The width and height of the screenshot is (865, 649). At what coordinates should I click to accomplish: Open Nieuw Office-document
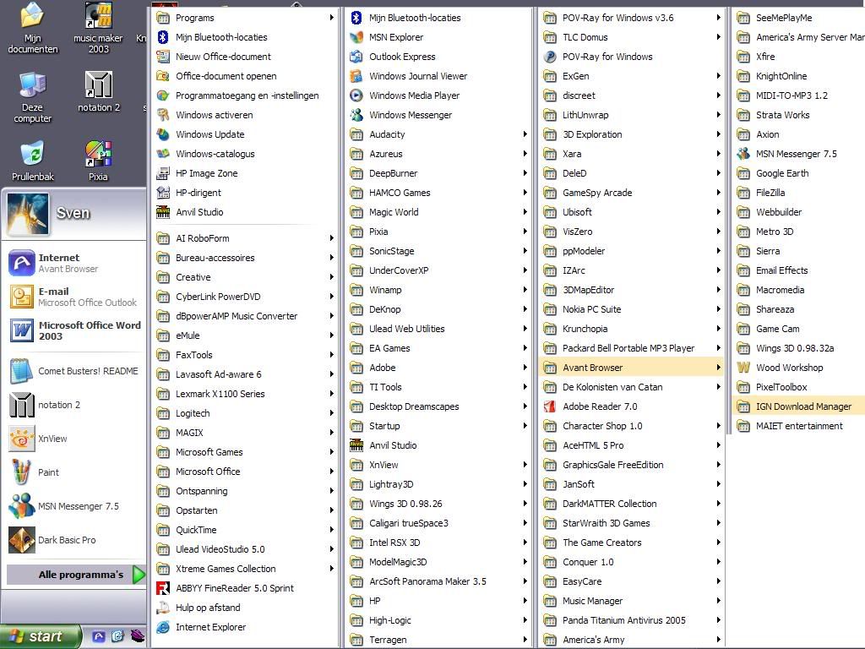tap(246, 57)
